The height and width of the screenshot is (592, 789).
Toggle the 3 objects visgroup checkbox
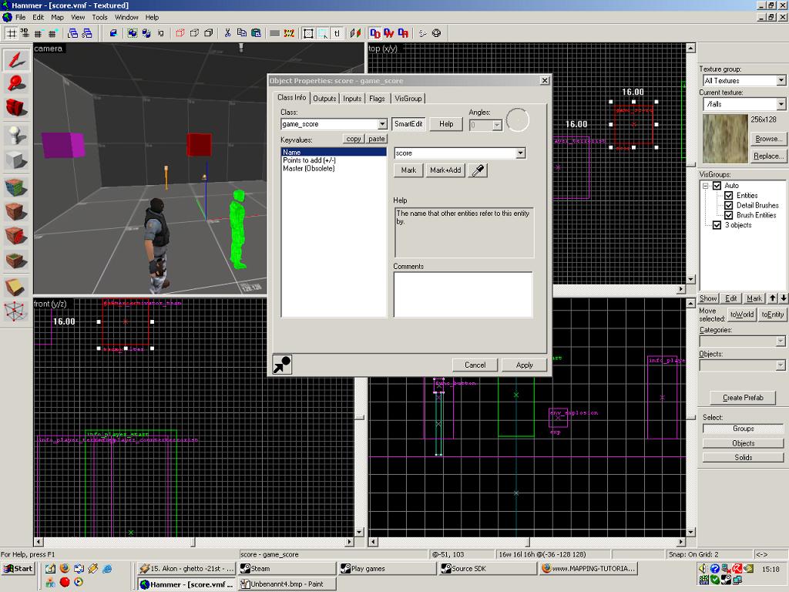click(717, 225)
